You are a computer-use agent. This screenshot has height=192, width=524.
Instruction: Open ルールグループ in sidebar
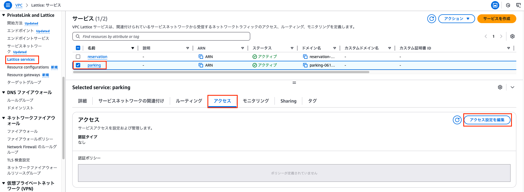20,100
